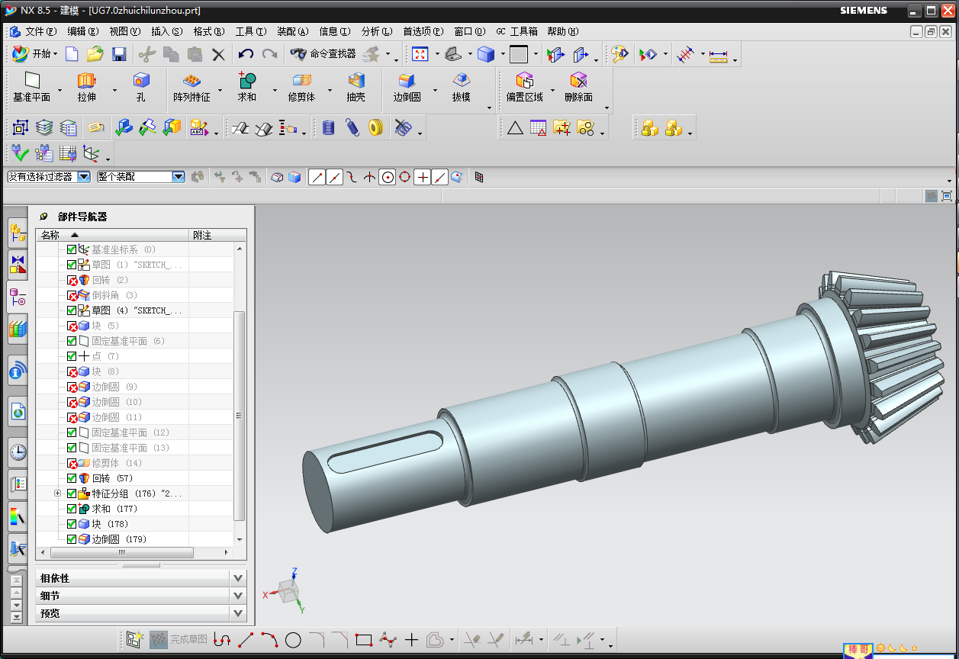
Task: Toggle checkbox for 边倒圆 (179) feature
Action: pos(72,539)
